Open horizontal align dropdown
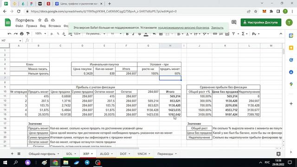The image size is (297, 167). 180,34
